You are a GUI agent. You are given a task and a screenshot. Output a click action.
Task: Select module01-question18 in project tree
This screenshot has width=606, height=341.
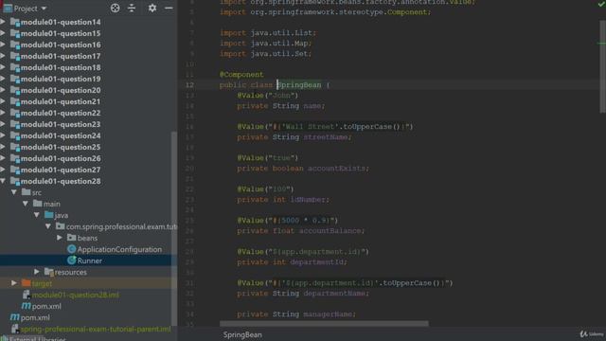[61, 67]
